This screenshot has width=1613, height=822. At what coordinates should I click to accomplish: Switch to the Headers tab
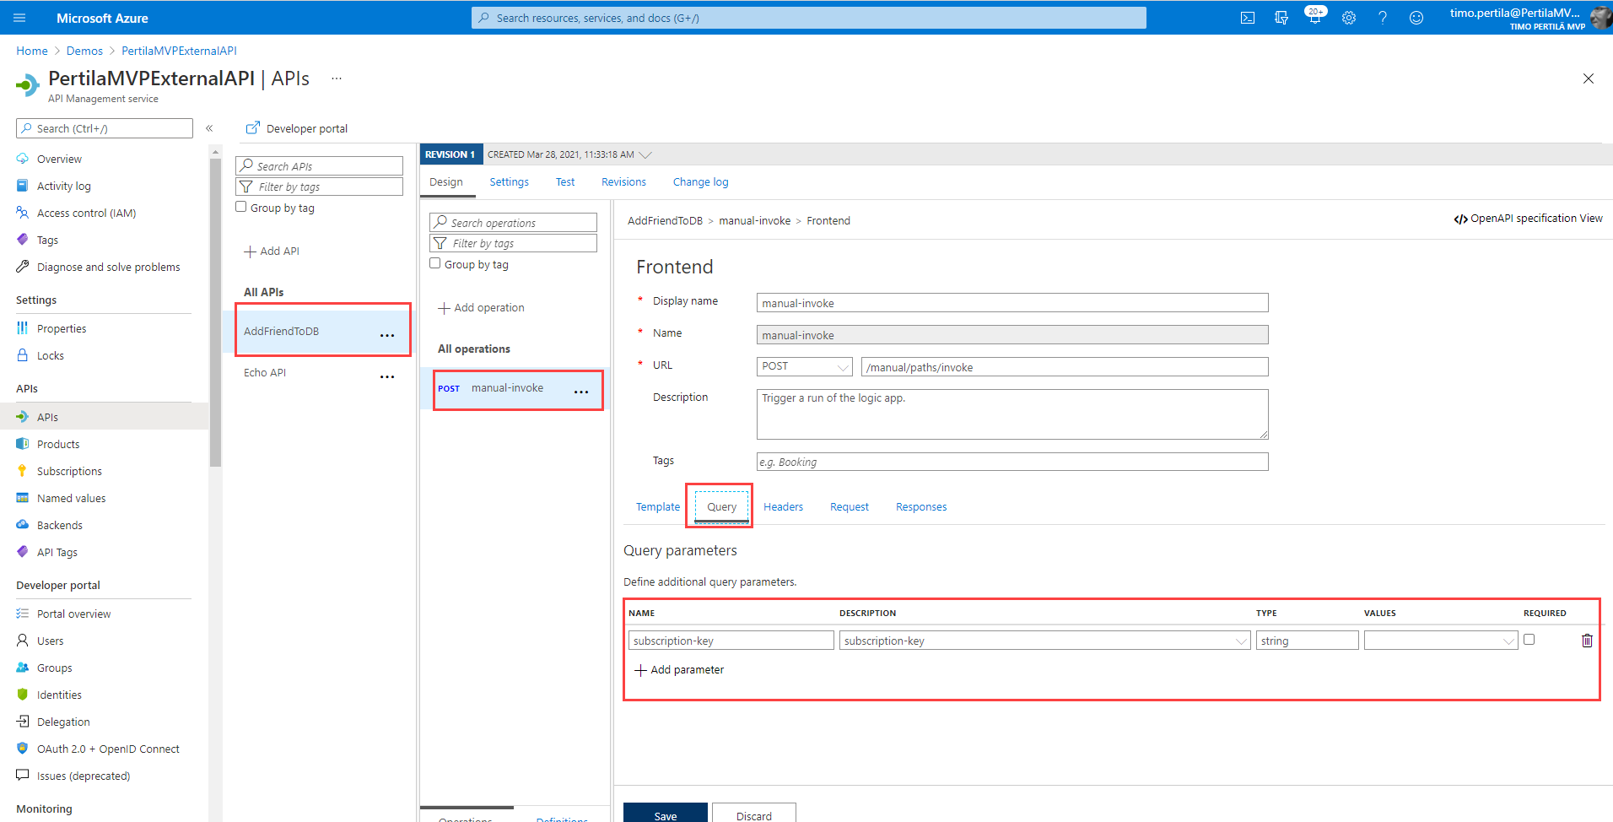(783, 507)
